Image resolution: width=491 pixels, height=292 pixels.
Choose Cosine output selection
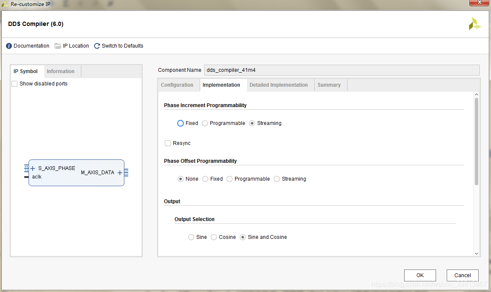point(214,237)
